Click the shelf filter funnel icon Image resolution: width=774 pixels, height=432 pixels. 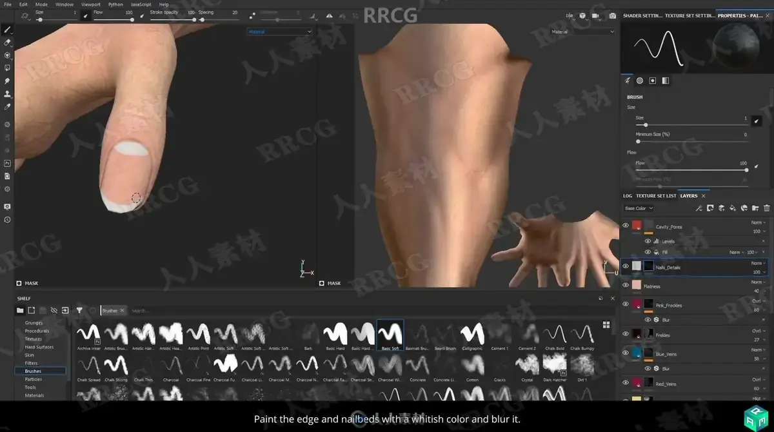pyautogui.click(x=79, y=310)
